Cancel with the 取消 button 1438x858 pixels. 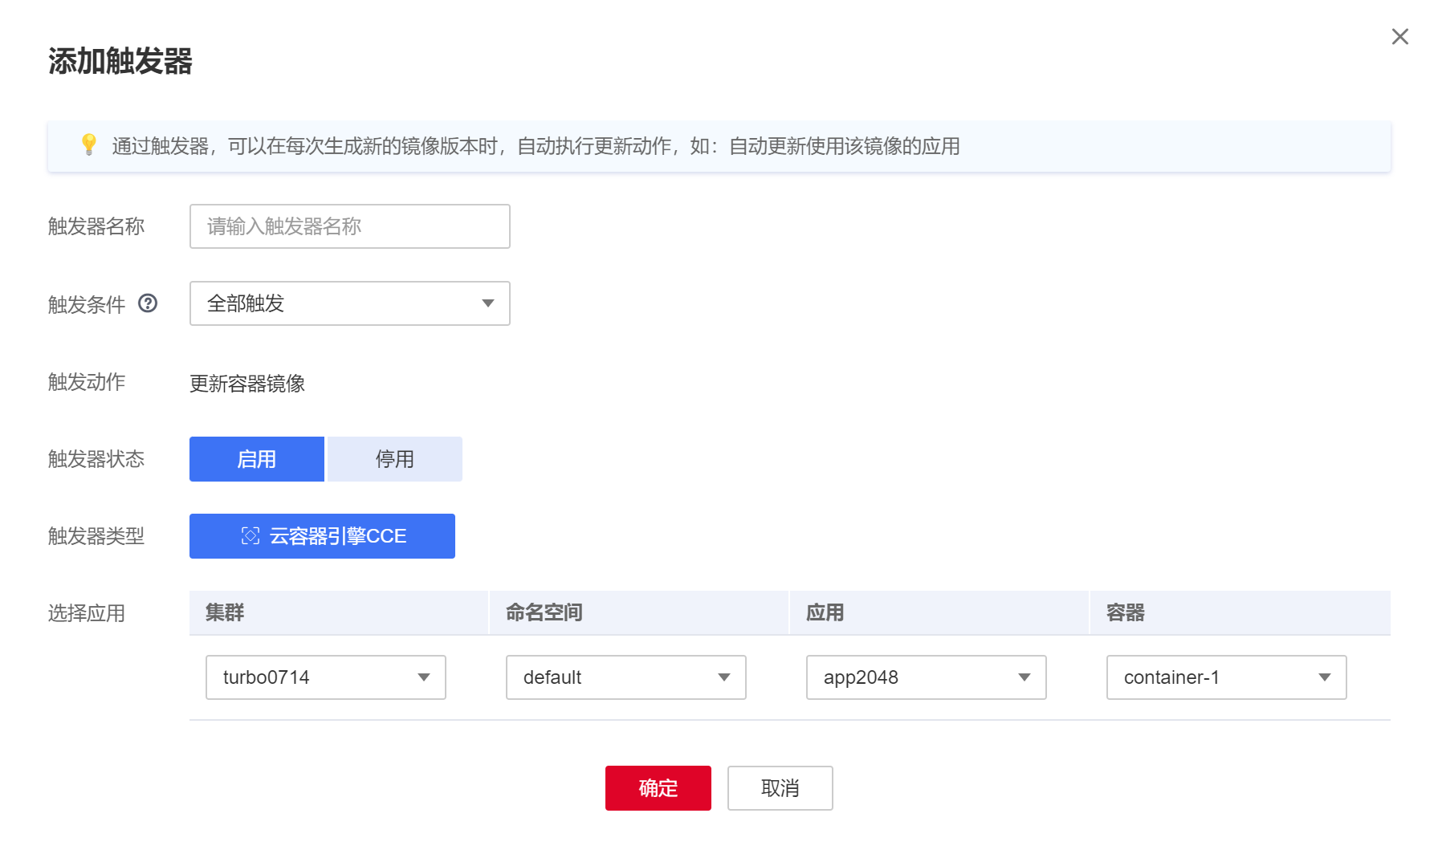[780, 787]
